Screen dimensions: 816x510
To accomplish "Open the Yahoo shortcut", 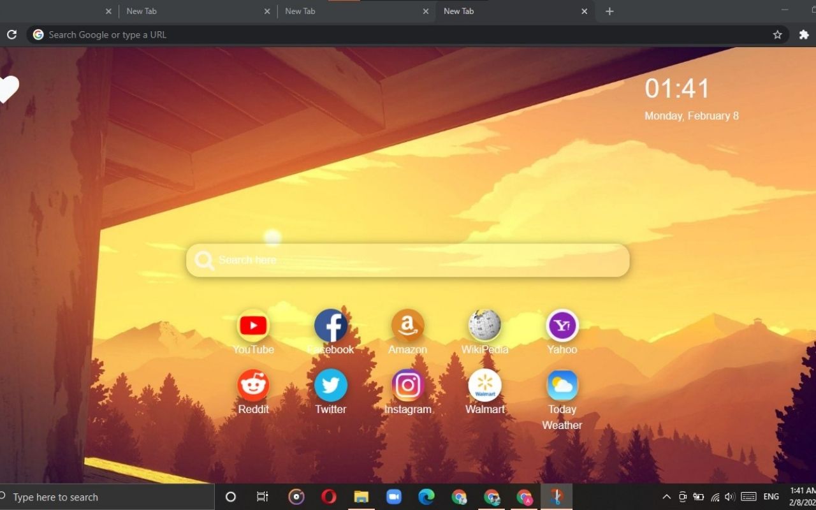I will coord(562,325).
